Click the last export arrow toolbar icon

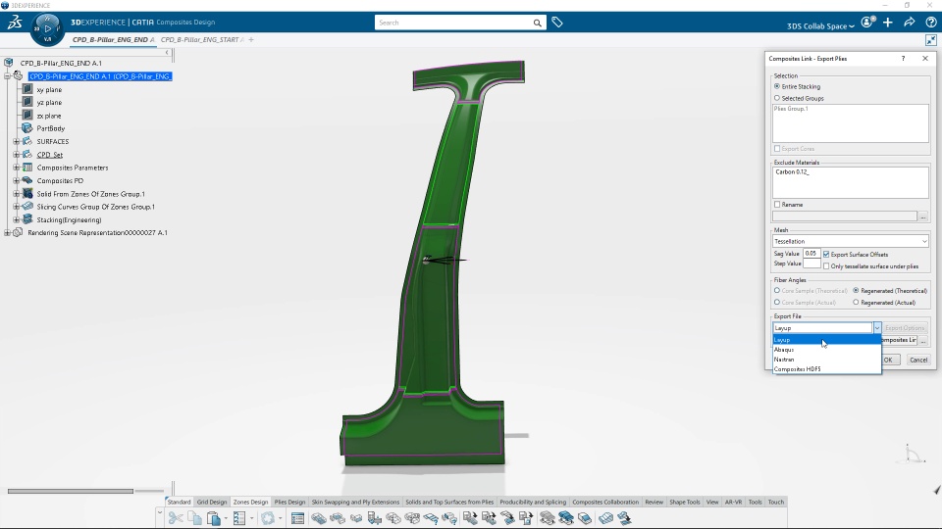tap(625, 517)
